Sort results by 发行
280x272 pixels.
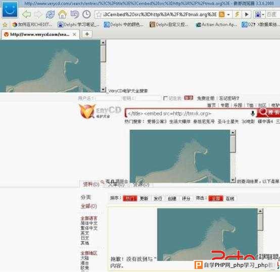pyautogui.click(x=158, y=198)
